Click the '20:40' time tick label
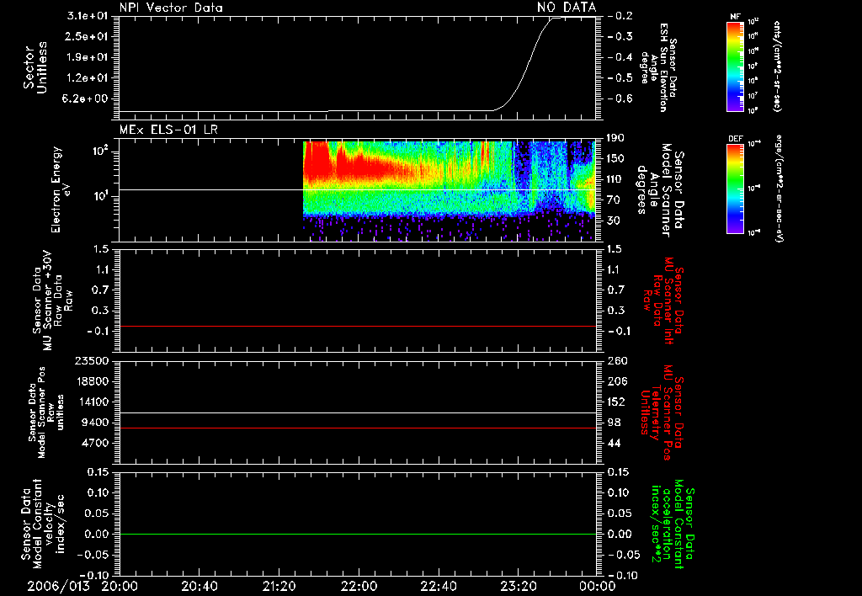 click(x=199, y=586)
